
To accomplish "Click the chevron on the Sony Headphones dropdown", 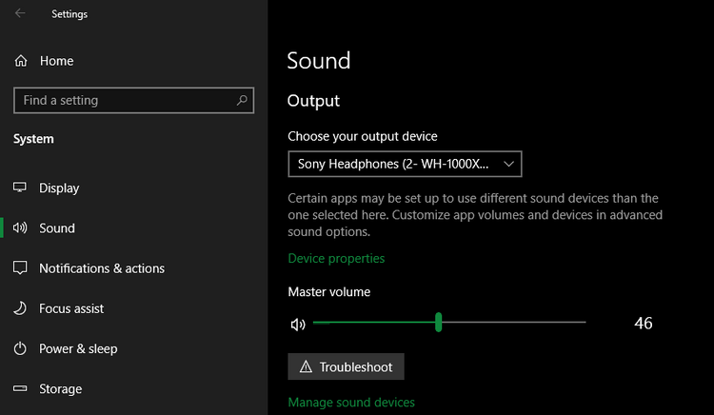I will [x=508, y=164].
